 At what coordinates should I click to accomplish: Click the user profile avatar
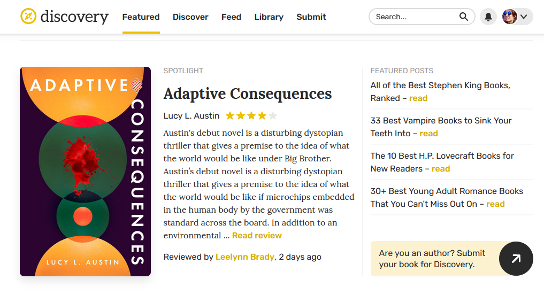click(x=510, y=17)
